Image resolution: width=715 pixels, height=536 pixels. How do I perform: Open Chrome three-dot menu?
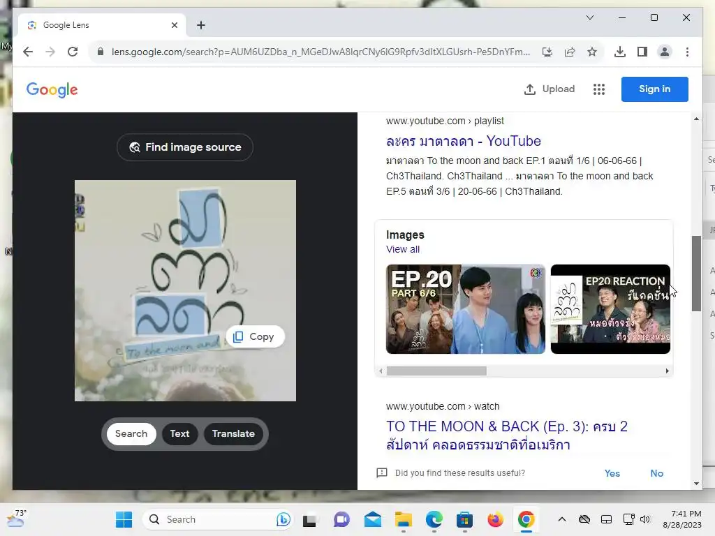click(687, 52)
